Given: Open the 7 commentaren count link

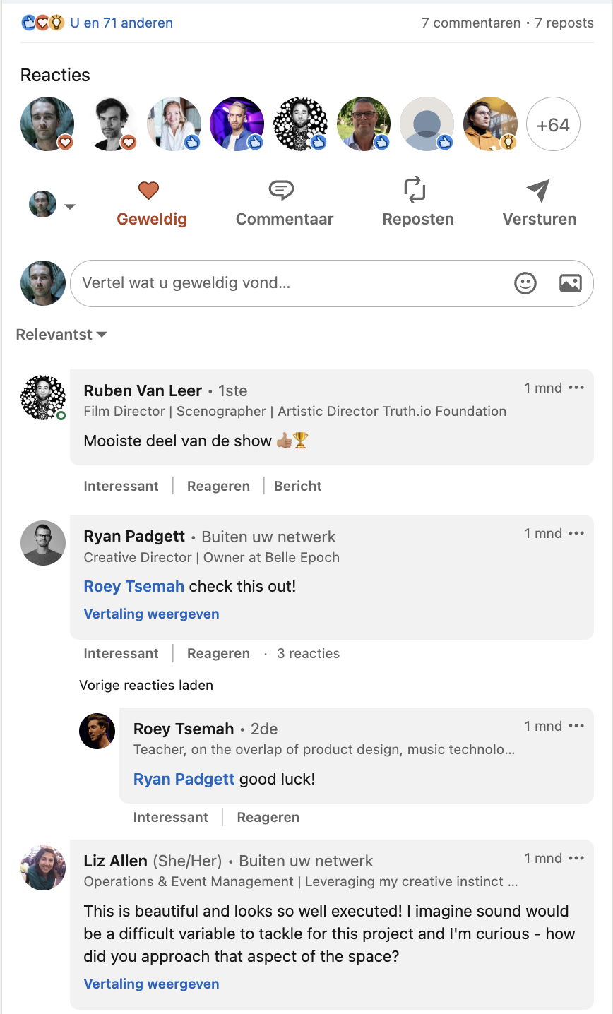Looking at the screenshot, I should 472,23.
